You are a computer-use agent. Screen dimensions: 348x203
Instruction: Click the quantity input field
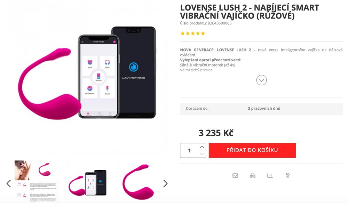click(x=190, y=150)
